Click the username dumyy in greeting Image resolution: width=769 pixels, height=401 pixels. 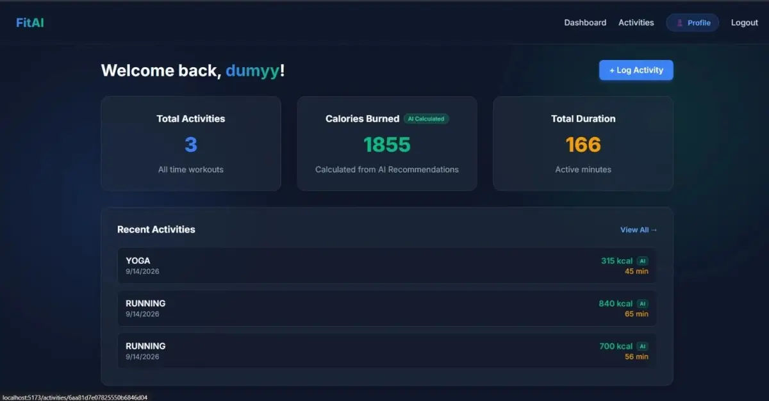coord(252,71)
